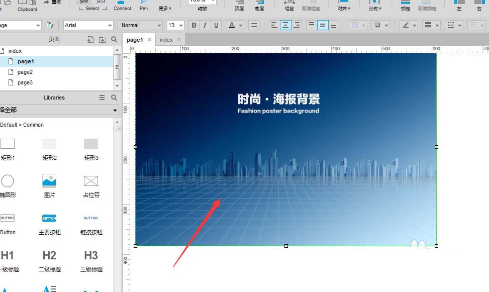Align text to the bottom
Image resolution: width=489 pixels, height=292 pixels.
[334, 25]
